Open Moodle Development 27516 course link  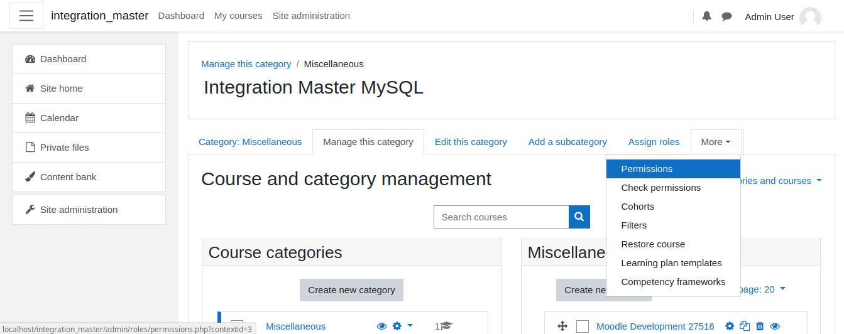point(655,326)
